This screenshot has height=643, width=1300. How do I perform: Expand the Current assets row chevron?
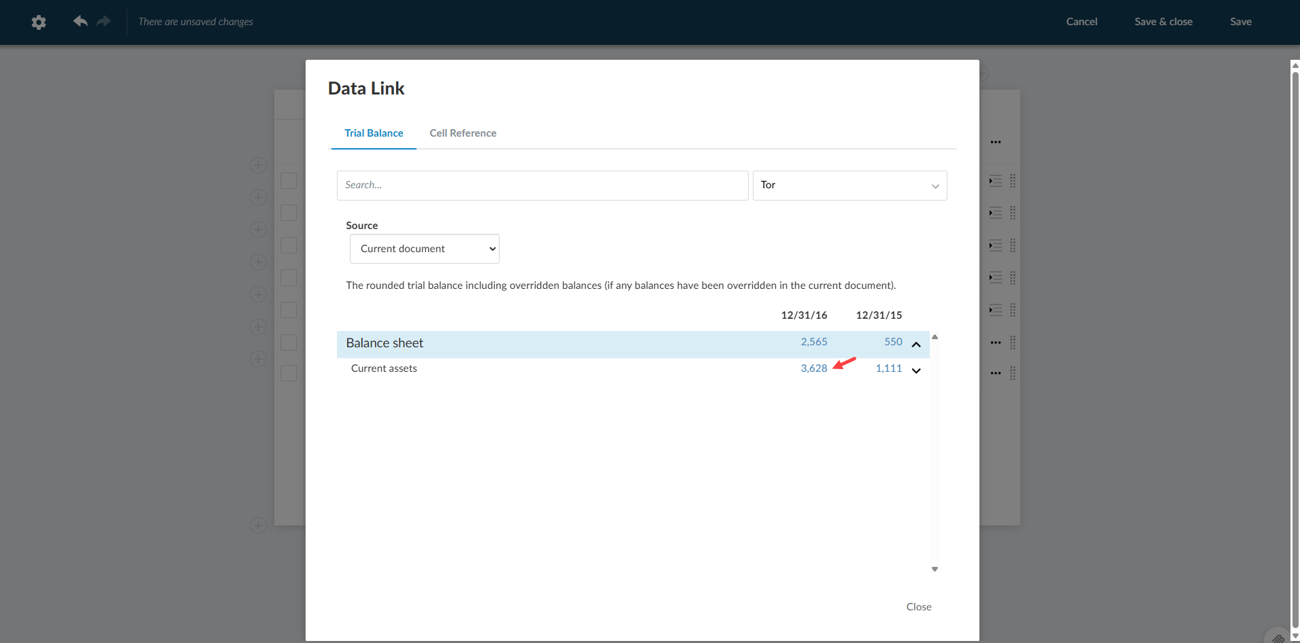coord(915,371)
